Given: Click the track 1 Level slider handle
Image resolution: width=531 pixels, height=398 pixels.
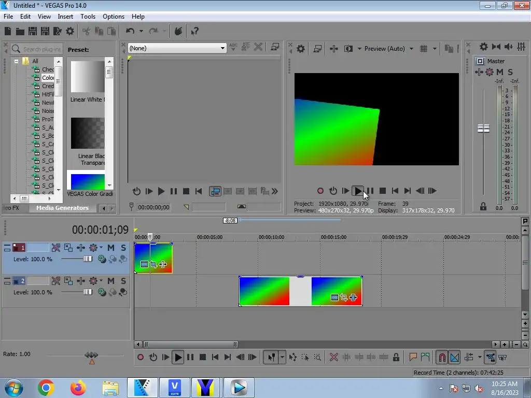Looking at the screenshot, I should (x=88, y=259).
